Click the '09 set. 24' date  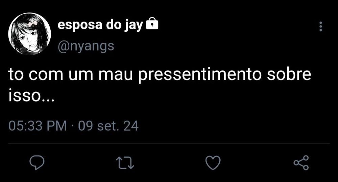(x=108, y=126)
